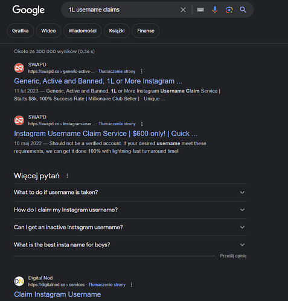Open the "Claim Instagram Username" result link

pos(57,294)
